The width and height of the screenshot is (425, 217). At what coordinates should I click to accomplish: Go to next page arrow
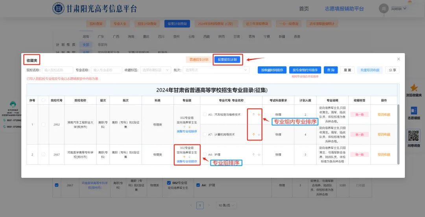click(209, 205)
